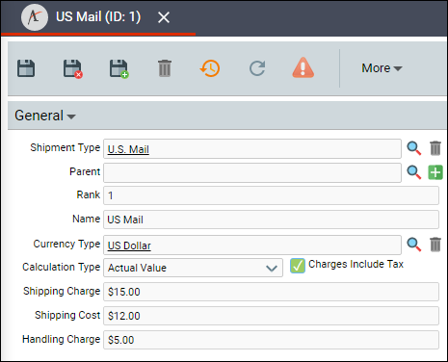Image resolution: width=448 pixels, height=362 pixels.
Task: Click Save and Close icon with red X
Action: click(73, 68)
